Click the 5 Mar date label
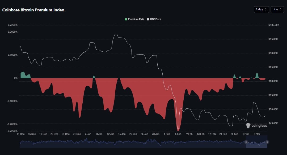The height and width of the screenshot is (155, 287). (x=257, y=134)
